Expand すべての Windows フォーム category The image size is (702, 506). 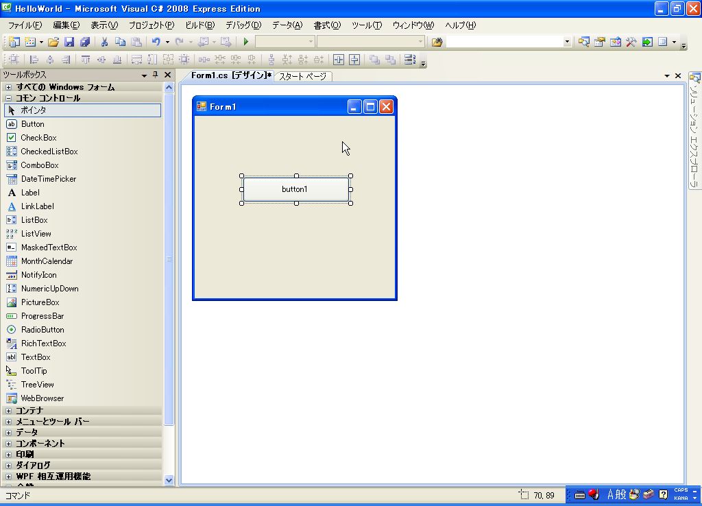pyautogui.click(x=8, y=87)
